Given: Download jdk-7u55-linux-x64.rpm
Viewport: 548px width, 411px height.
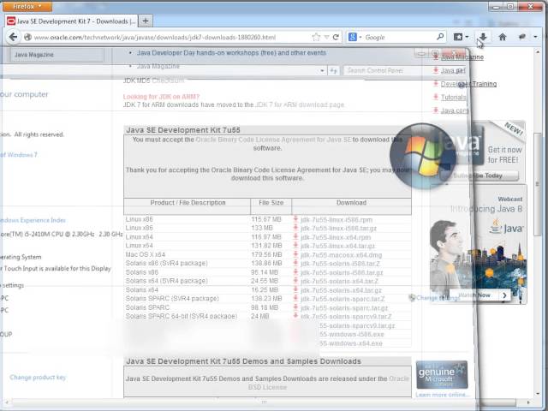Looking at the screenshot, I should coord(336,237).
